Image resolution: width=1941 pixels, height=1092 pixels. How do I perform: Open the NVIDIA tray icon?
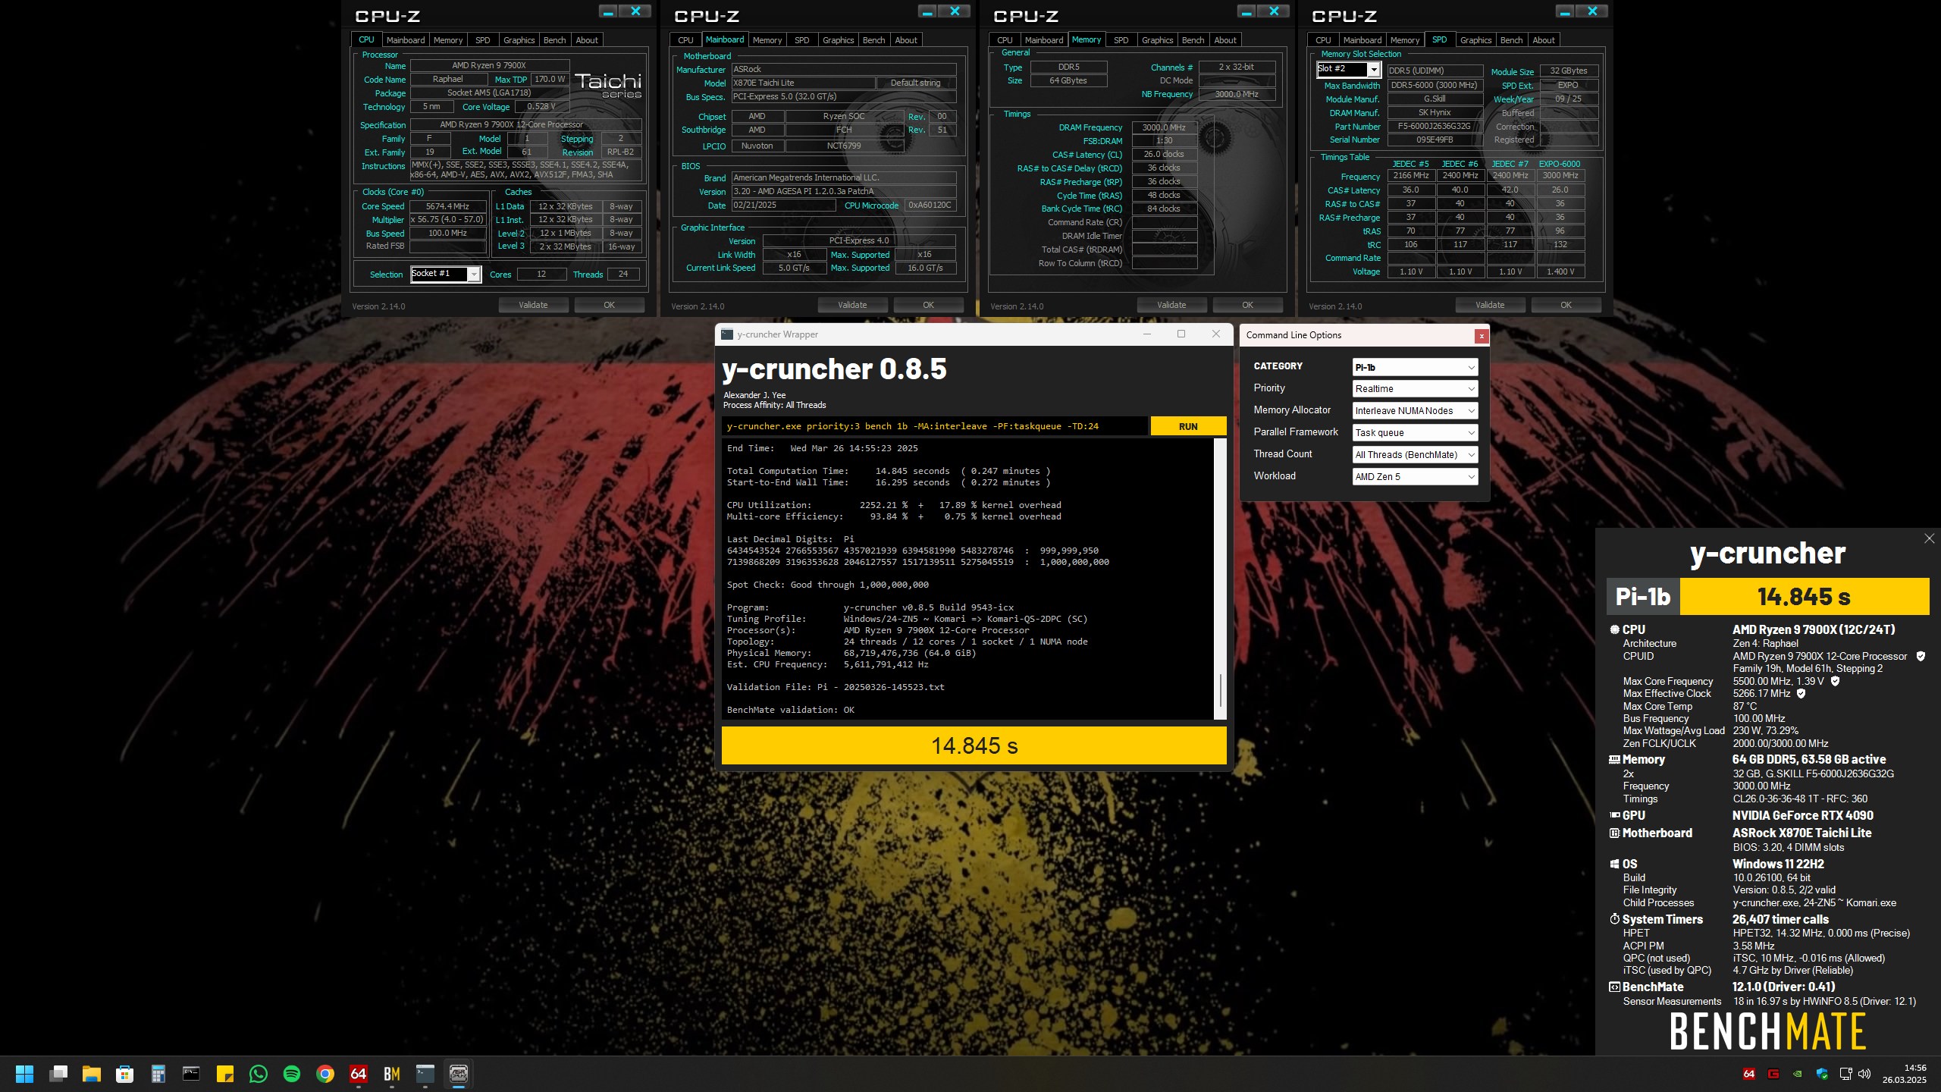pos(1798,1074)
